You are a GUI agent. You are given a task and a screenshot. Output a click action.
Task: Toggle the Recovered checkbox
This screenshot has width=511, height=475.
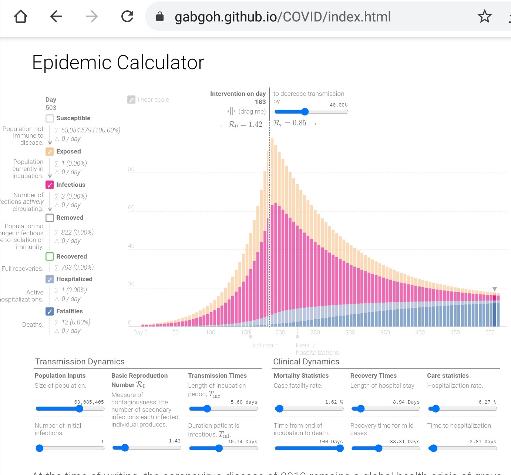50,257
